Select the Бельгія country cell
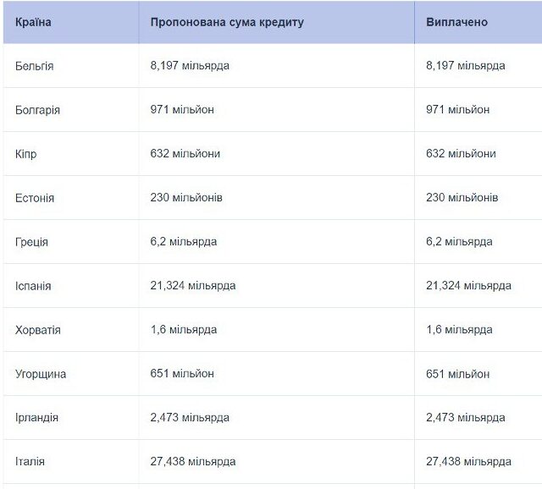Screen dimensions: 542x489 point(34,66)
